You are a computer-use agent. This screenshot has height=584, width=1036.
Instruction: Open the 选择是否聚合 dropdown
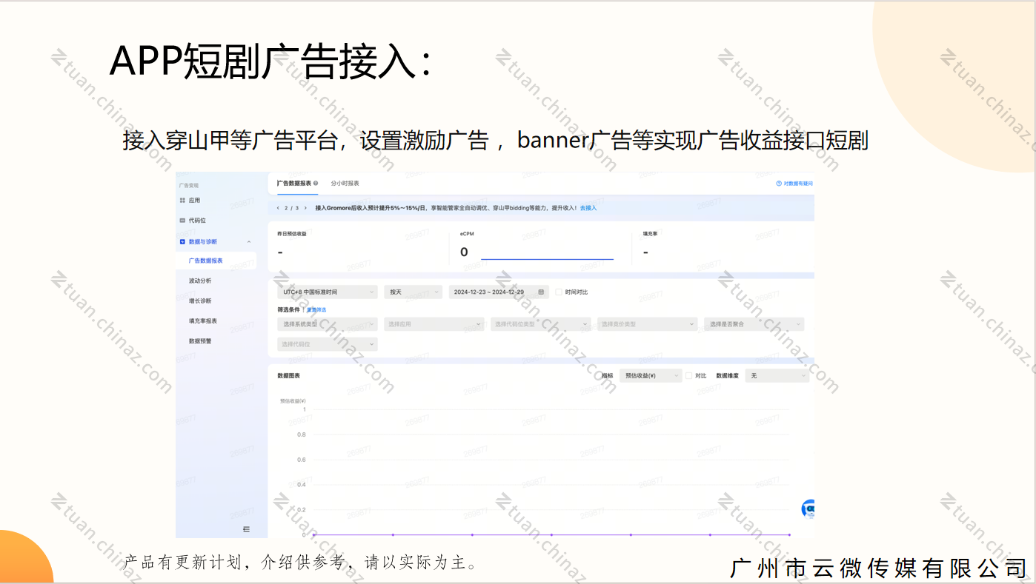[x=754, y=324]
